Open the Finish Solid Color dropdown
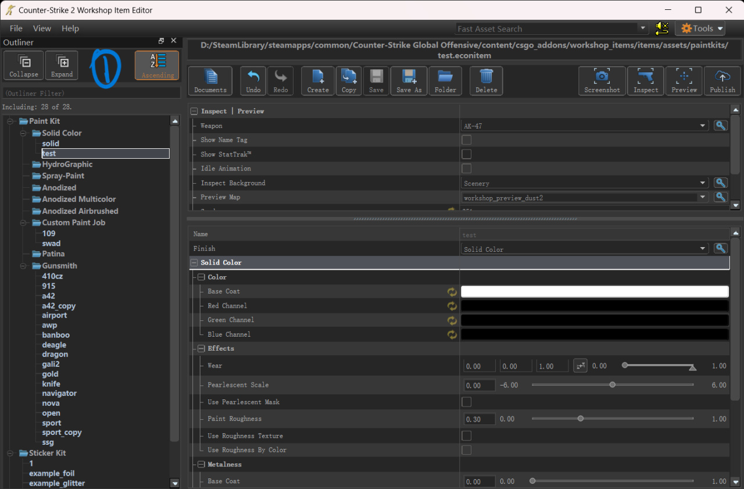The width and height of the screenshot is (744, 489). pos(585,249)
